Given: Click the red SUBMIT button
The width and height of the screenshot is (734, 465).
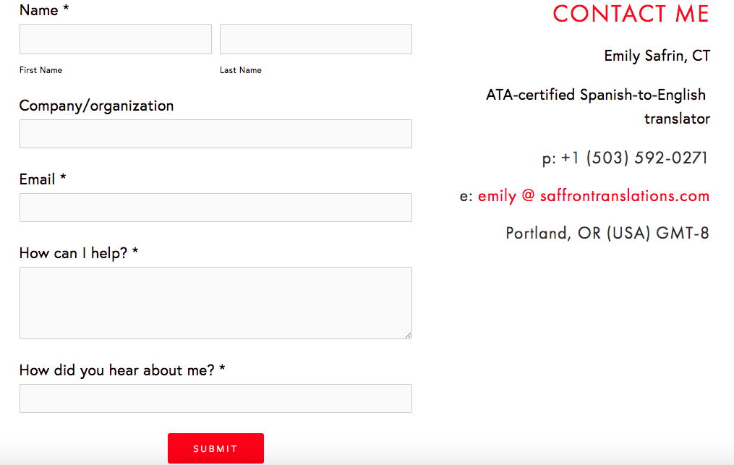Looking at the screenshot, I should tap(215, 448).
